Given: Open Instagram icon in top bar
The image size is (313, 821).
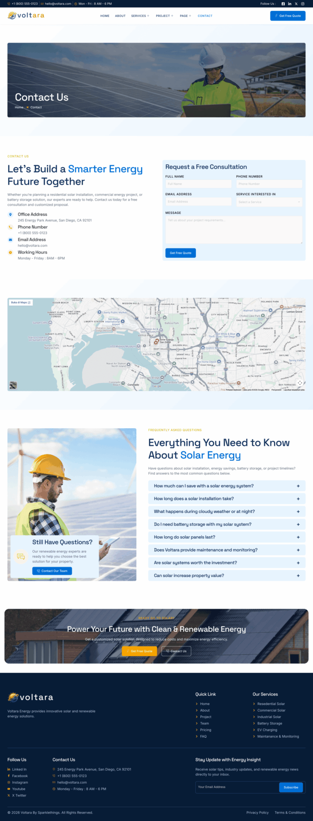Looking at the screenshot, I should coord(302,4).
